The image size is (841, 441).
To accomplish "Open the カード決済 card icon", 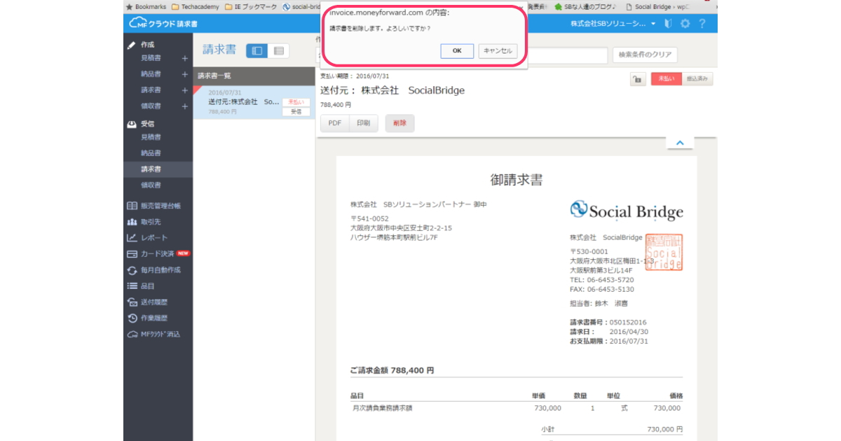I will [x=132, y=253].
